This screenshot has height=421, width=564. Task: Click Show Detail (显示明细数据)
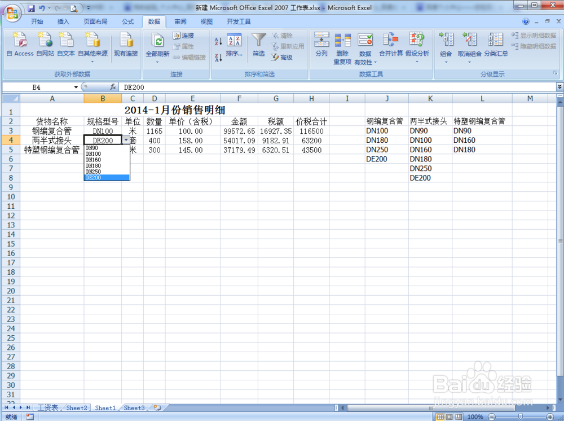pos(534,35)
